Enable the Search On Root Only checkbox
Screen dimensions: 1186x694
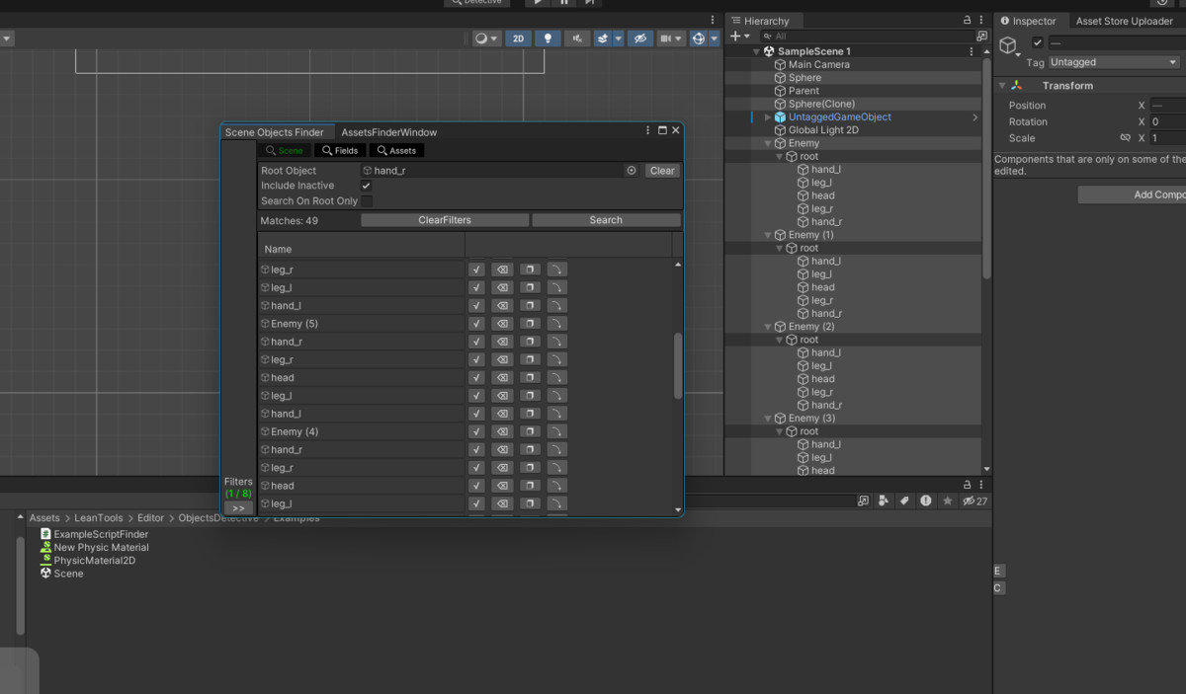coord(367,201)
